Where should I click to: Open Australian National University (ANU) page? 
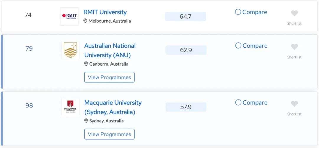pyautogui.click(x=110, y=50)
